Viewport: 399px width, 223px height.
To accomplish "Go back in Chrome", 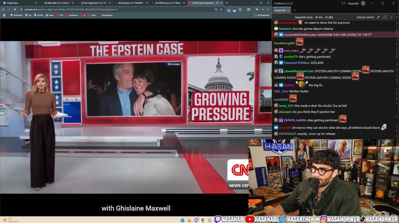I will pyautogui.click(x=4, y=10).
